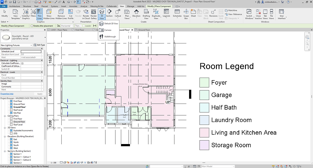Screen dimensions: 313x168
Task: Click Switch Windows
Action: point(249,14)
